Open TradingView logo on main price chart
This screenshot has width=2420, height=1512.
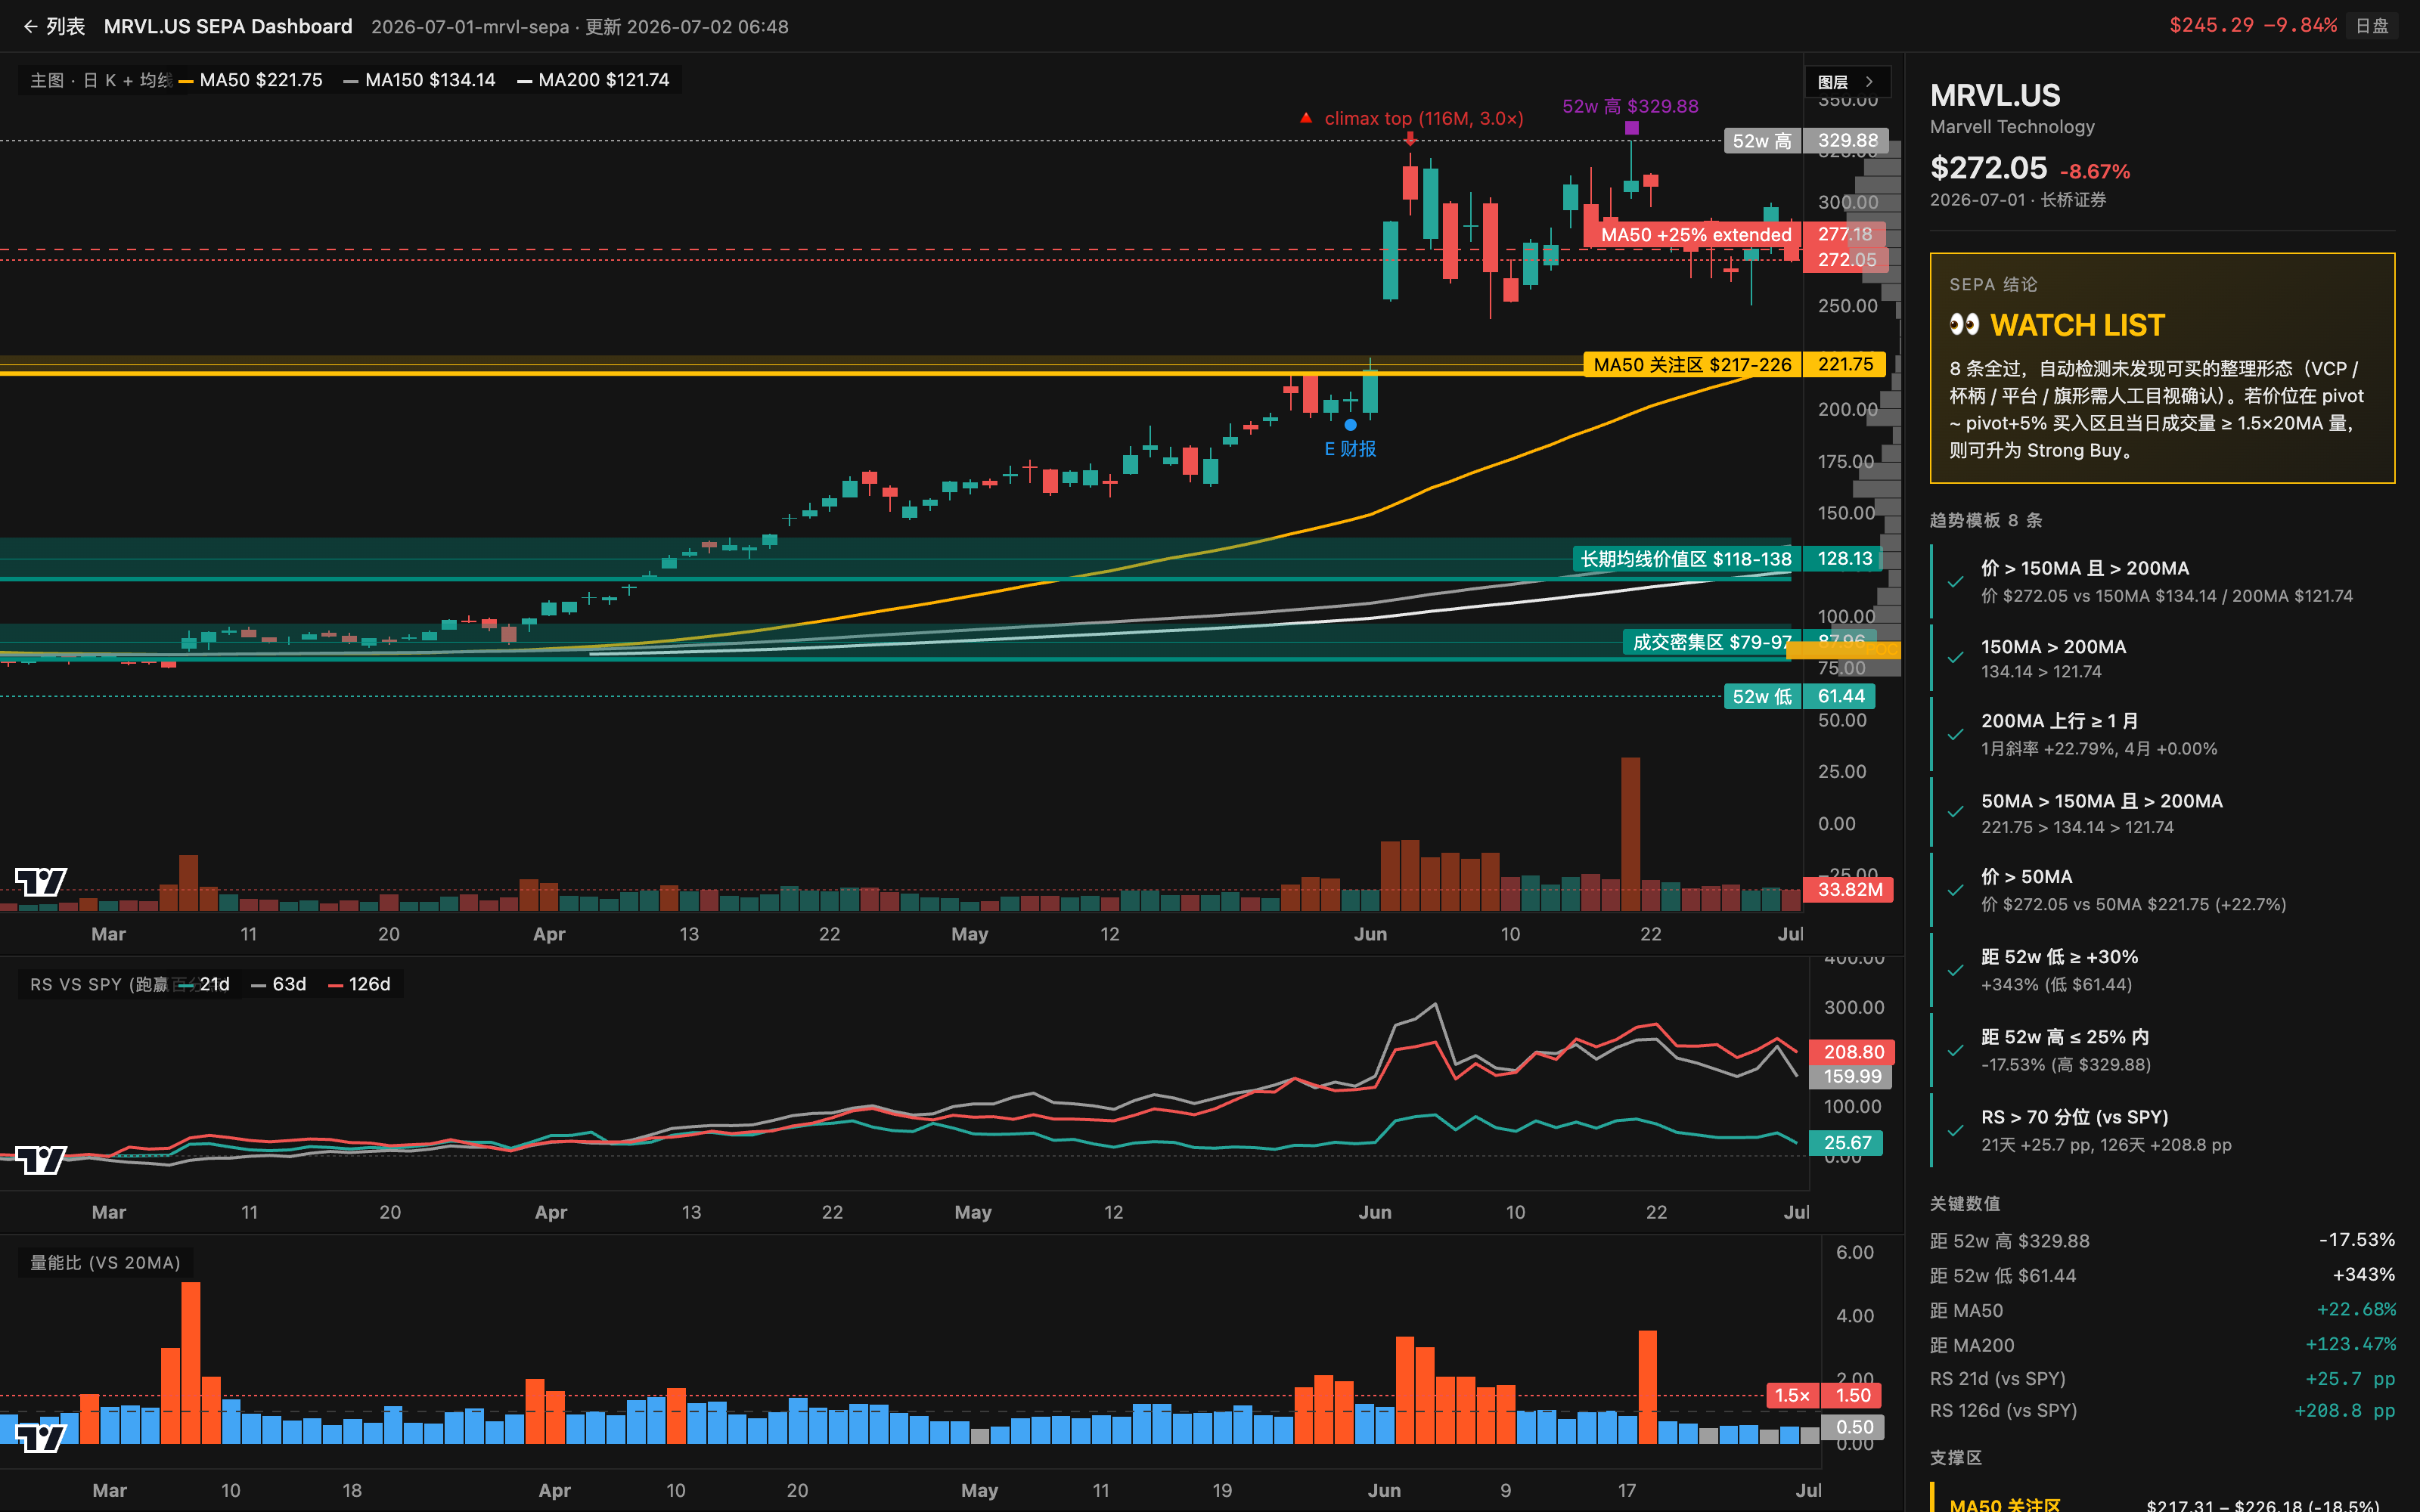click(x=41, y=881)
